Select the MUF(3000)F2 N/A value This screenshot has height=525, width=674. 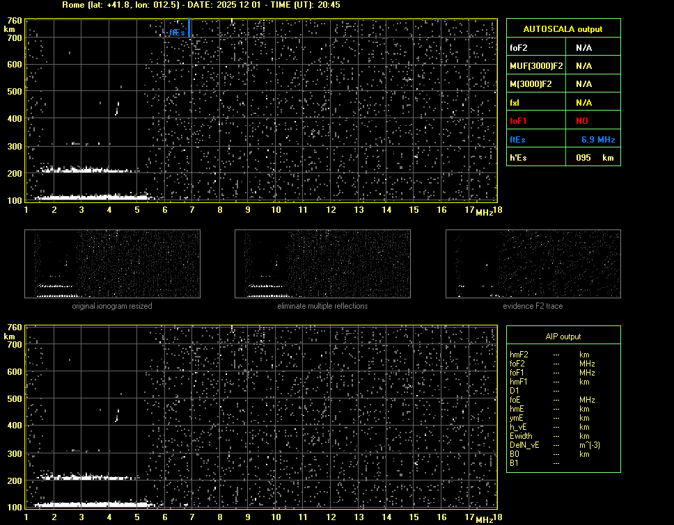[583, 66]
